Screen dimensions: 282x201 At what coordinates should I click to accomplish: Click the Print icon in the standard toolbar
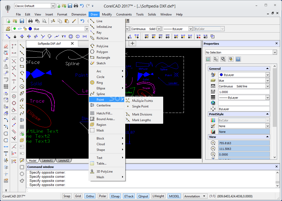coord(30,21)
